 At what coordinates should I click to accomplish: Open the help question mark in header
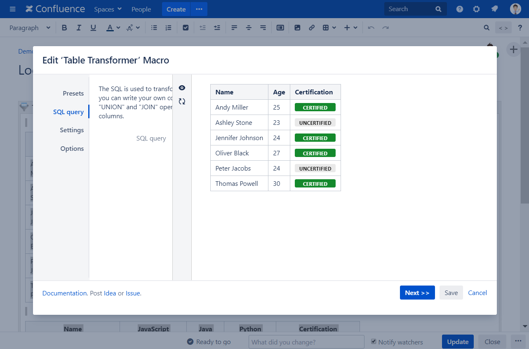(460, 9)
